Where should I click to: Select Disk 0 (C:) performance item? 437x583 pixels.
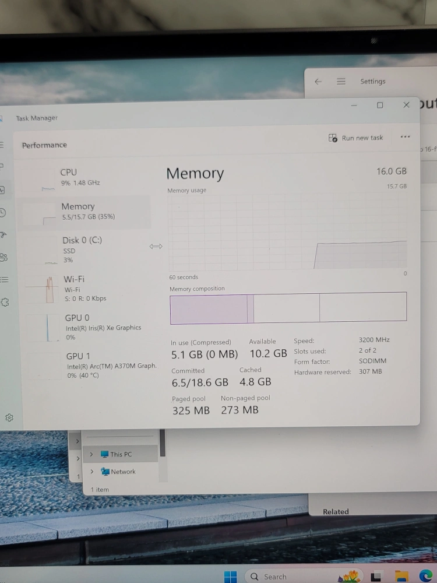pyautogui.click(x=82, y=249)
